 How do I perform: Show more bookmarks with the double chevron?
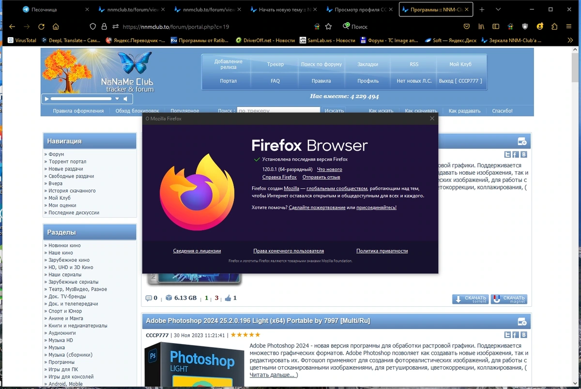570,41
